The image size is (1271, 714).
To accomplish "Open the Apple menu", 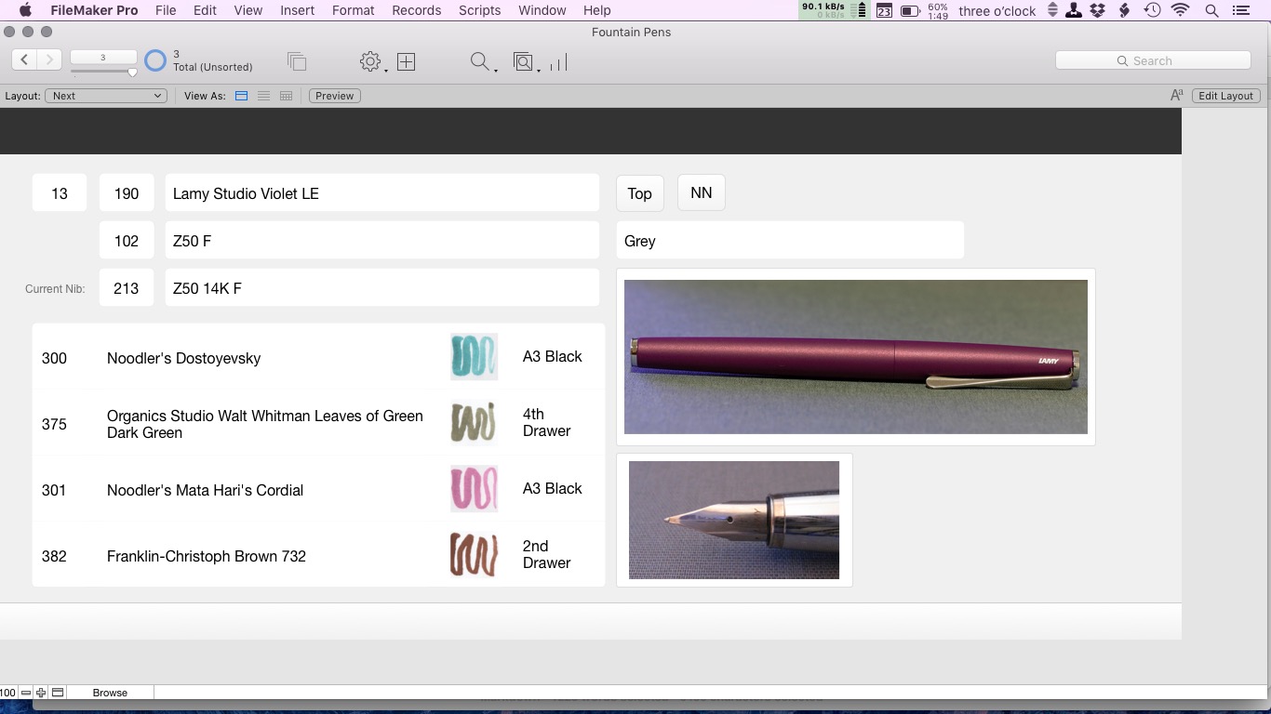I will click(25, 10).
